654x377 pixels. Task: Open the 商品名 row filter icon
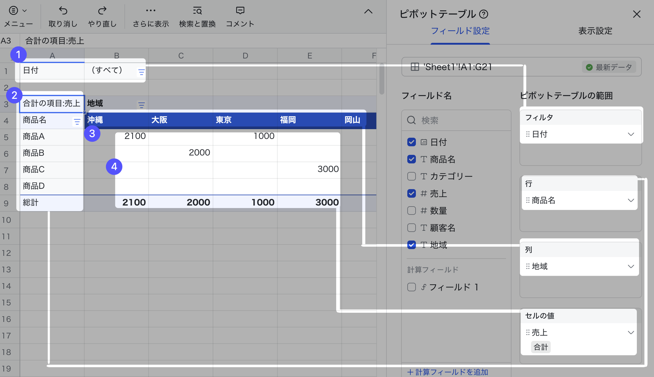[77, 122]
